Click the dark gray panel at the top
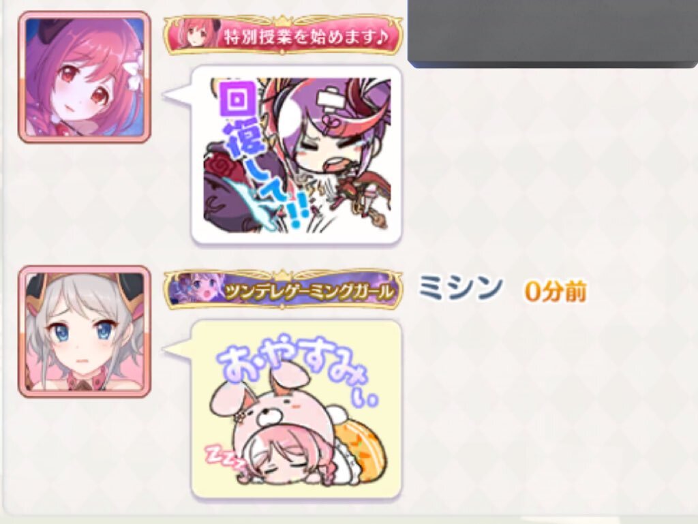Image resolution: width=698 pixels, height=524 pixels. [552, 33]
